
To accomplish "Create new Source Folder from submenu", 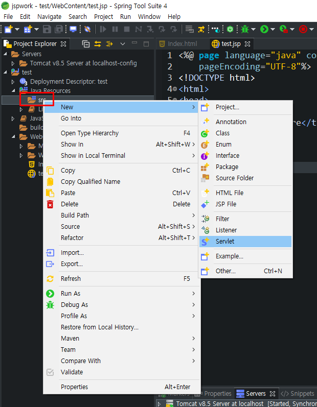I will pos(245,178).
